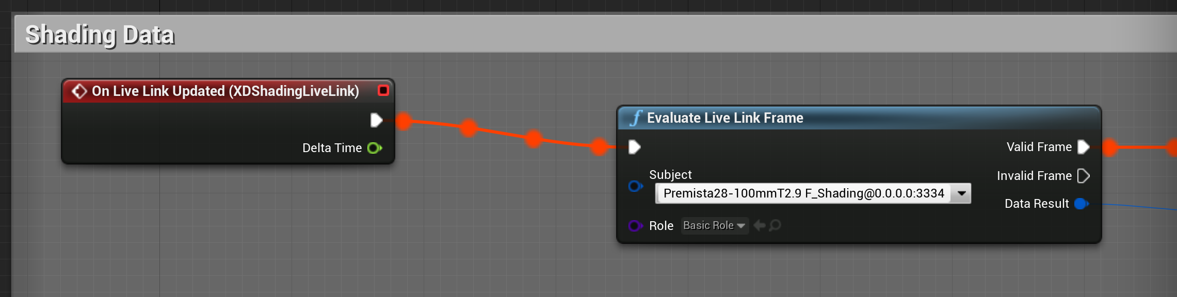Click the Premista28-100mmT2.9 F_Shading subject combo box

tap(803, 193)
